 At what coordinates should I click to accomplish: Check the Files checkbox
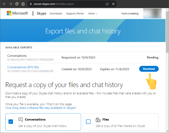(88, 122)
